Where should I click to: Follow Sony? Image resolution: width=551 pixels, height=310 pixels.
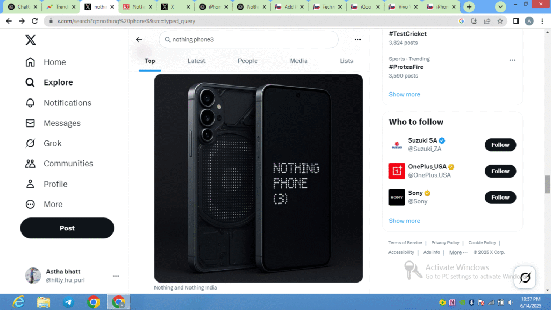[x=500, y=197]
